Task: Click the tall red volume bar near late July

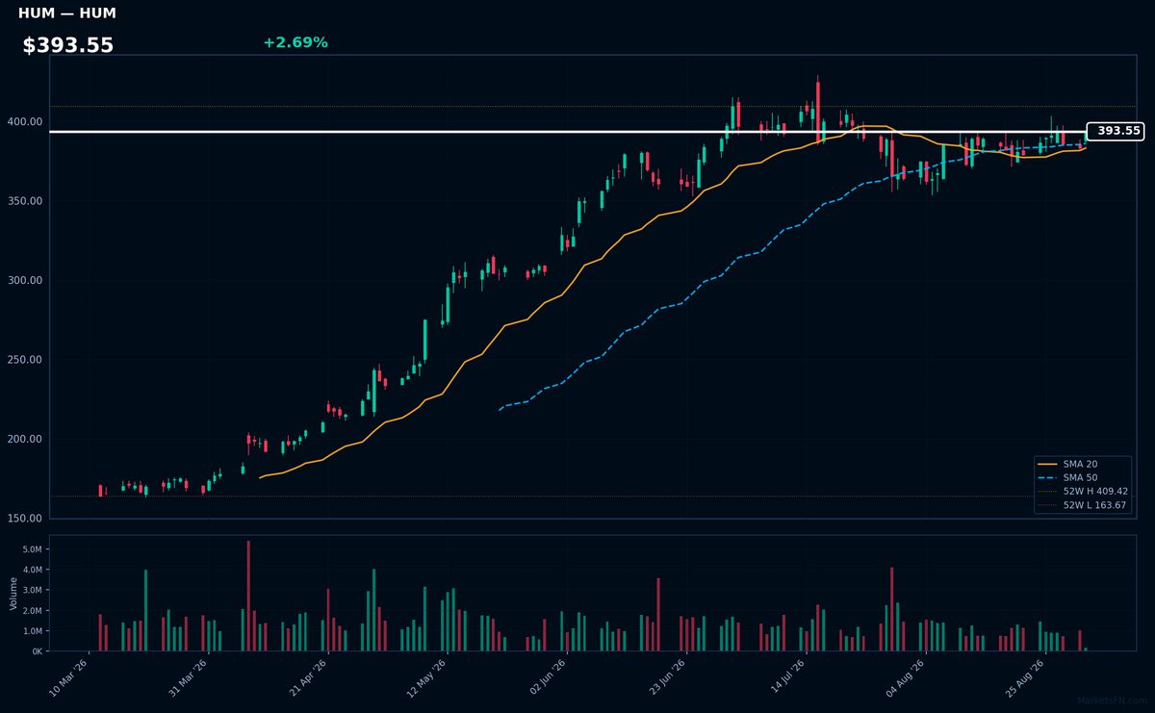Action: pyautogui.click(x=891, y=609)
